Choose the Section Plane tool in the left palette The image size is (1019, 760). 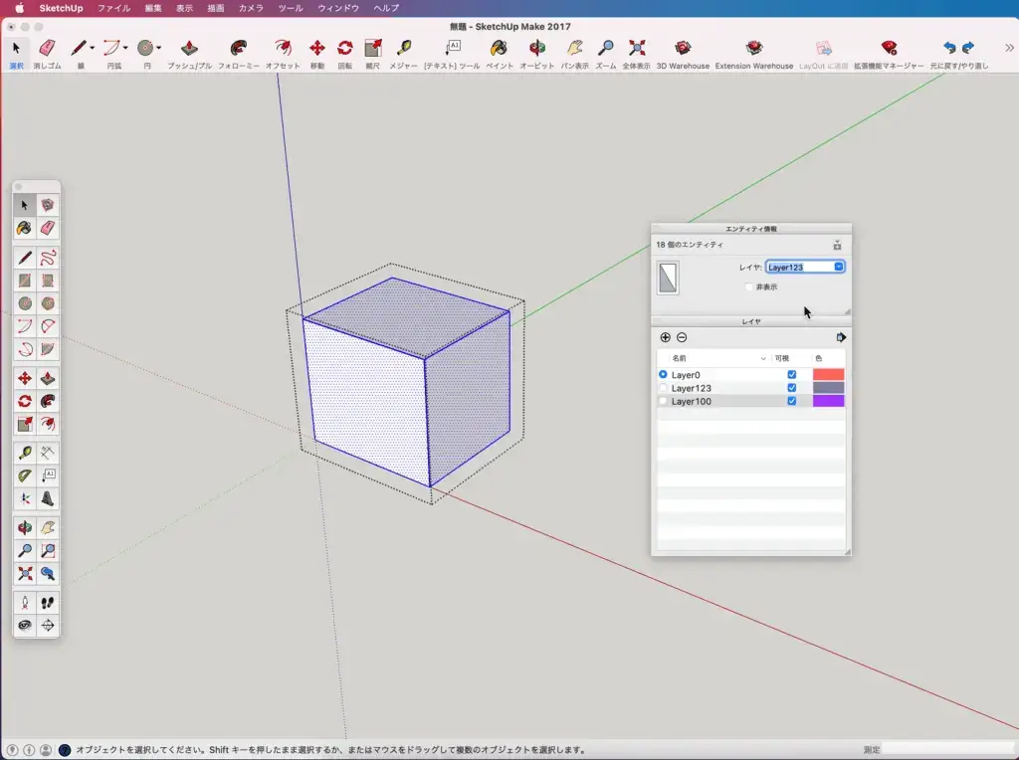[x=48, y=626]
